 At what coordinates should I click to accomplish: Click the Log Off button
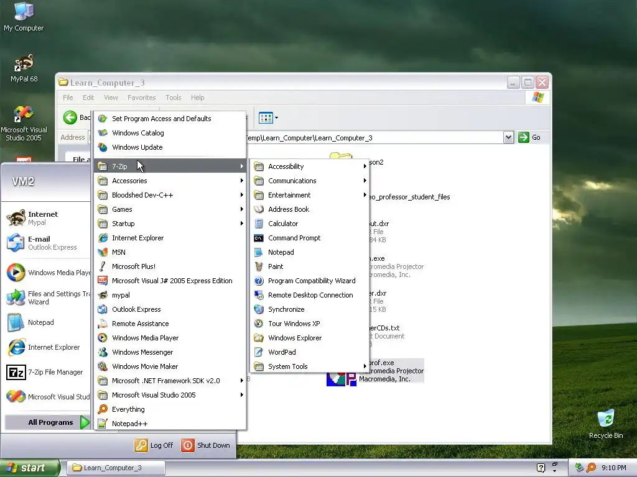point(154,445)
